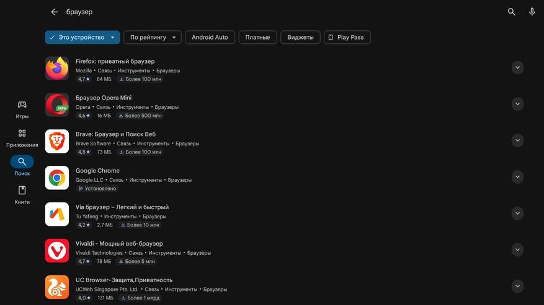This screenshot has height=305, width=544.
Task: Click the Установлено label under Chrome
Action: click(97, 188)
